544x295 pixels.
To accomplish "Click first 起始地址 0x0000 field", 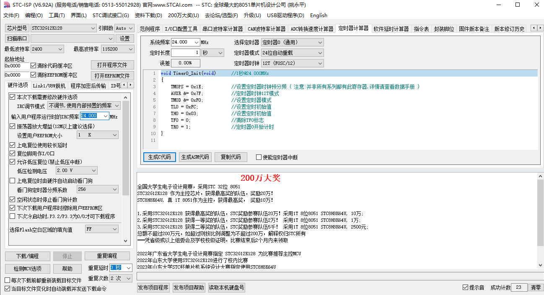I will click(x=16, y=66).
